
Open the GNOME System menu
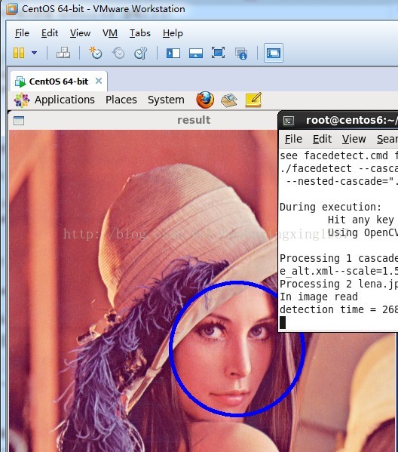tap(166, 100)
